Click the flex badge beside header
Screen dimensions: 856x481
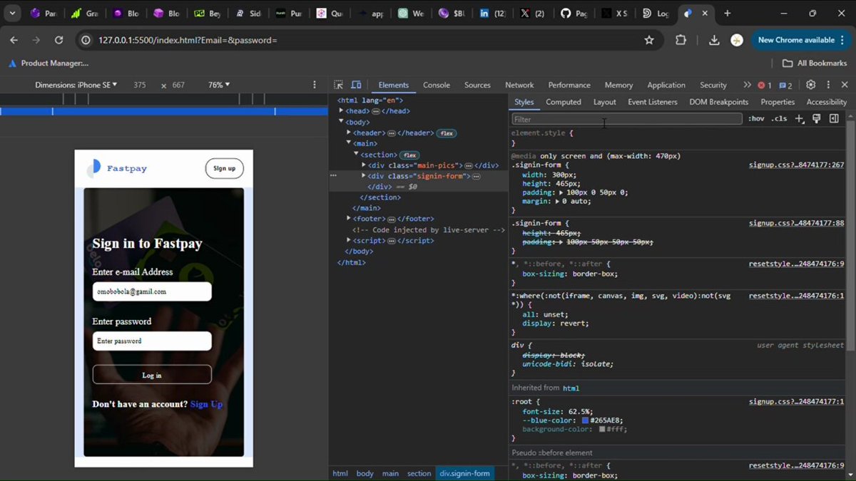coord(447,133)
